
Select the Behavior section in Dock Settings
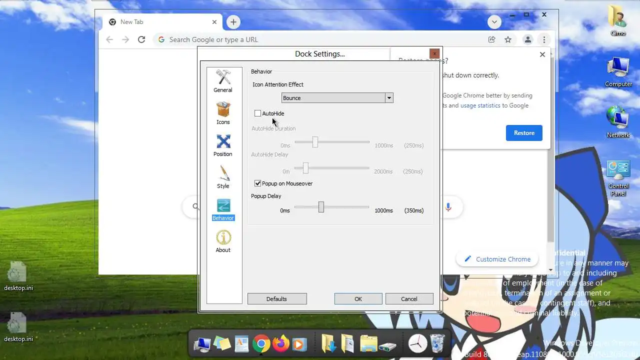[223, 209]
